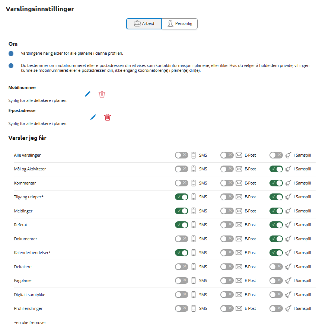Screen dimensions: 316x327
Task: Enable I Samspill toggle for Deltakere
Action: coord(276,267)
